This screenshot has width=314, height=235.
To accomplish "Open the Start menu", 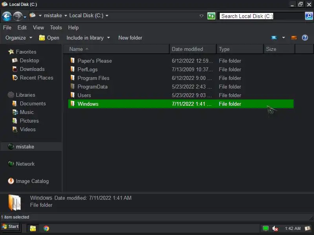I will tap(11, 227).
